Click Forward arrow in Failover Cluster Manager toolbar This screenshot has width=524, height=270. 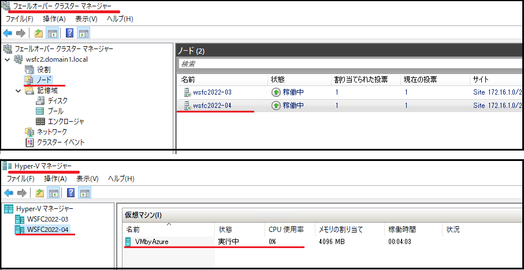pyautogui.click(x=21, y=33)
